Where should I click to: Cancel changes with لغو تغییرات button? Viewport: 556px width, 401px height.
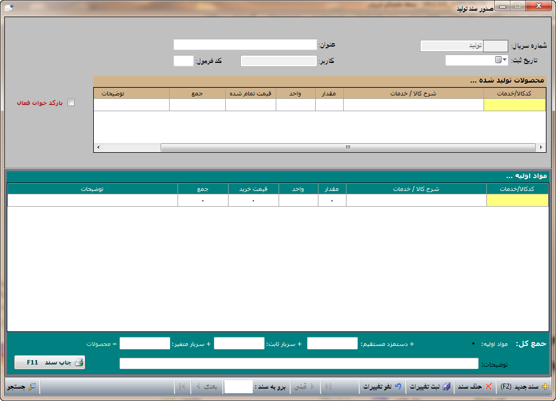(x=382, y=386)
